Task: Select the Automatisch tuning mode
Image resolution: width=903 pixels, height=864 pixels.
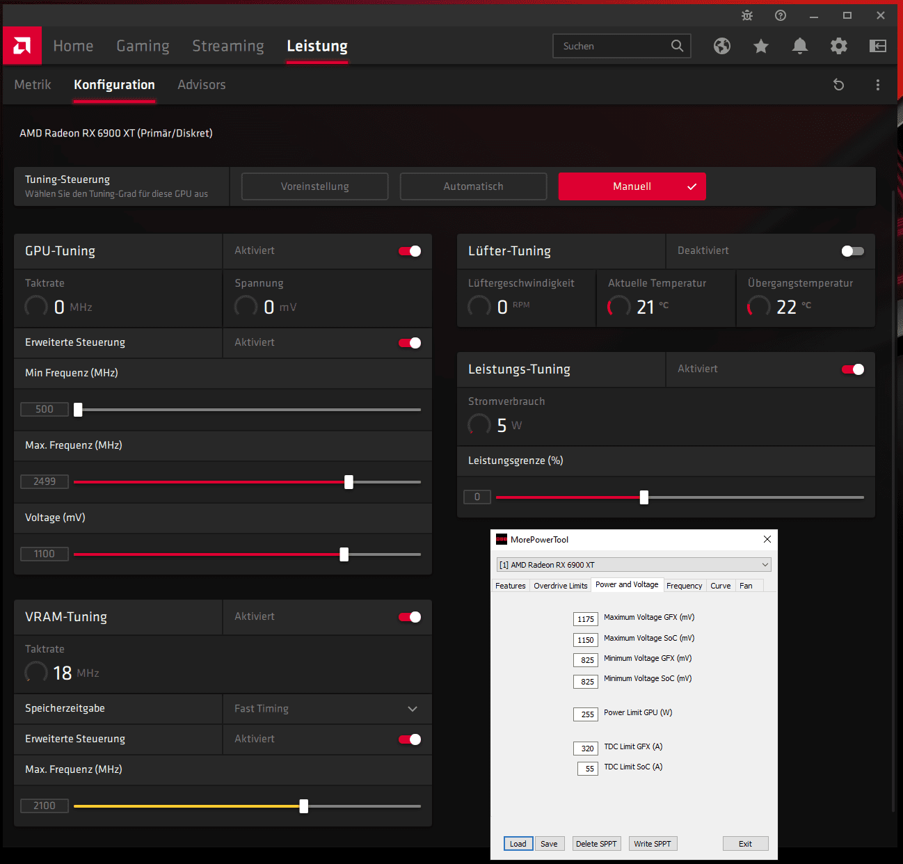Action: tap(474, 186)
